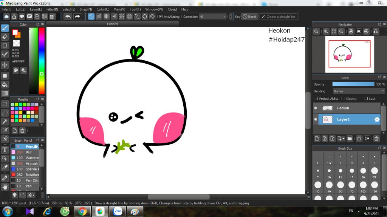Viewport: 387px width, 217px height.
Task: Select the Watercolor brush in list
Action: click(x=32, y=158)
